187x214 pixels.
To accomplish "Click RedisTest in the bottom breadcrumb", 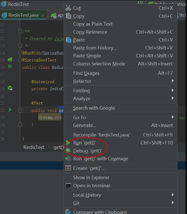I will coord(34,147).
